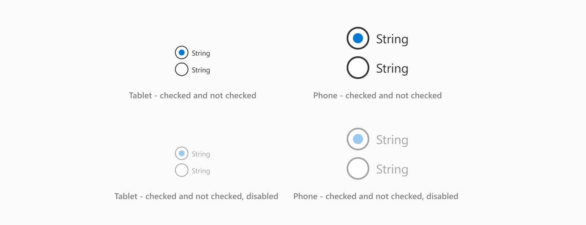The width and height of the screenshot is (586, 225).
Task: Select the unchecked enabled Phone radio button
Action: point(358,68)
